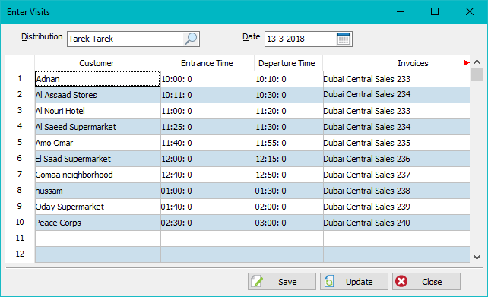This screenshot has height=297, width=488.
Task: Click departure time 11:55: 0 cell
Action: (289, 143)
